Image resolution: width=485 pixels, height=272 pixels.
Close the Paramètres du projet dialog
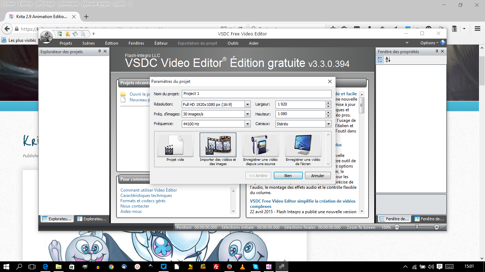pyautogui.click(x=329, y=81)
